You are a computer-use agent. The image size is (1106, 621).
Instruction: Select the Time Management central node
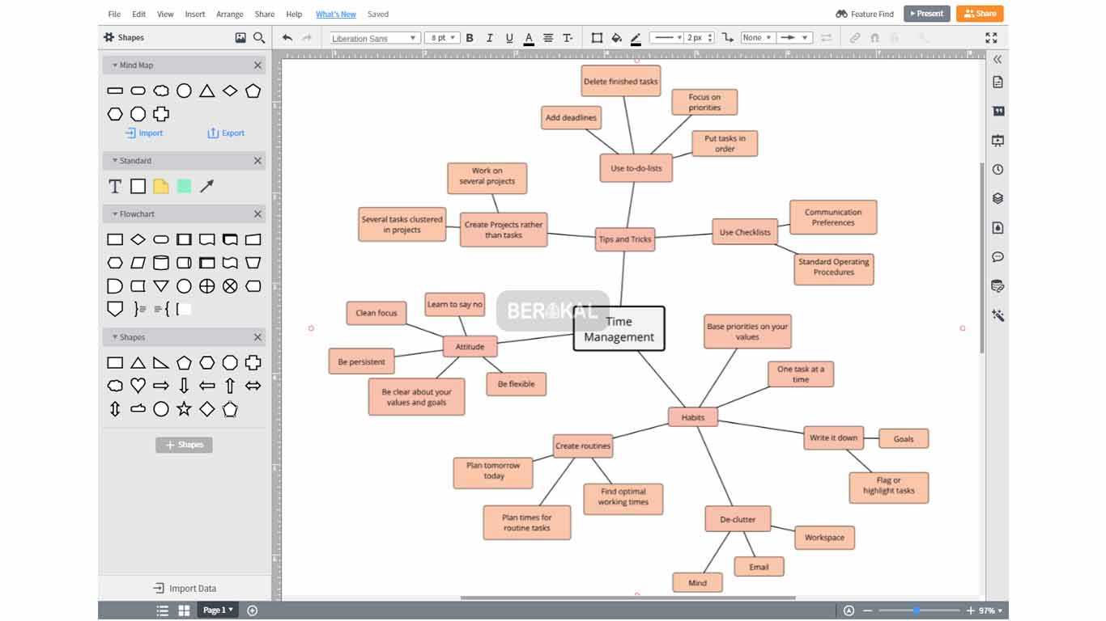pyautogui.click(x=619, y=328)
